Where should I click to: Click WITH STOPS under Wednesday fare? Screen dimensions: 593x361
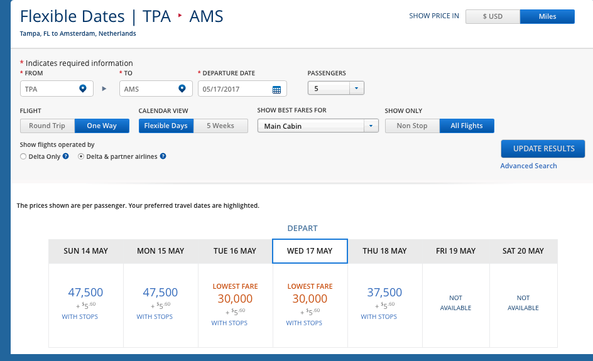point(304,323)
